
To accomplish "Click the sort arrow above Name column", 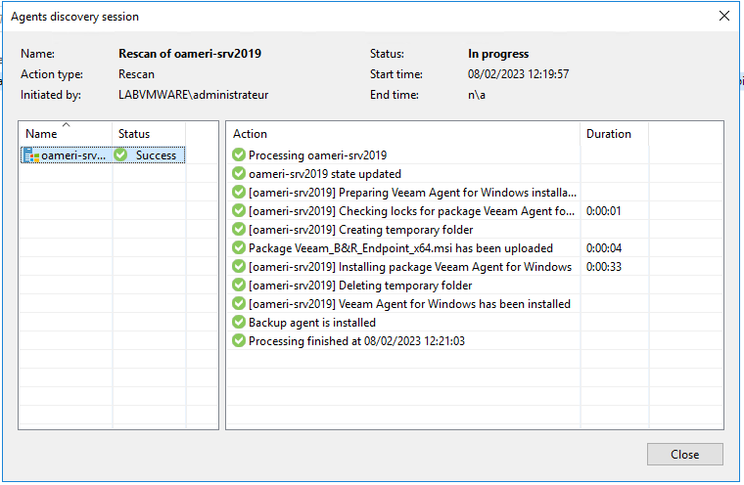I will click(x=67, y=125).
